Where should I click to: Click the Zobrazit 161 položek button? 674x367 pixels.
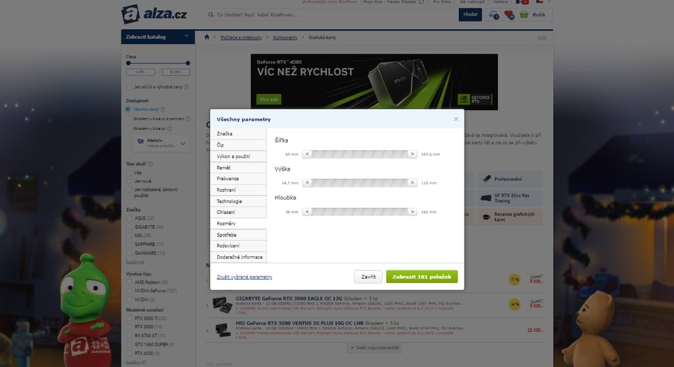pyautogui.click(x=422, y=277)
